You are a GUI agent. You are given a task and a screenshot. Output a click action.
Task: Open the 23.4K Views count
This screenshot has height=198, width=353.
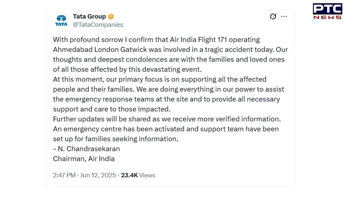pos(138,175)
